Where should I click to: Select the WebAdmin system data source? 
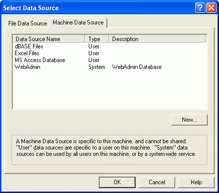coord(27,67)
